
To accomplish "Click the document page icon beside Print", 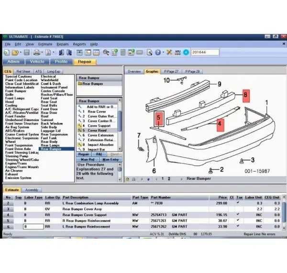I will coord(48,53).
